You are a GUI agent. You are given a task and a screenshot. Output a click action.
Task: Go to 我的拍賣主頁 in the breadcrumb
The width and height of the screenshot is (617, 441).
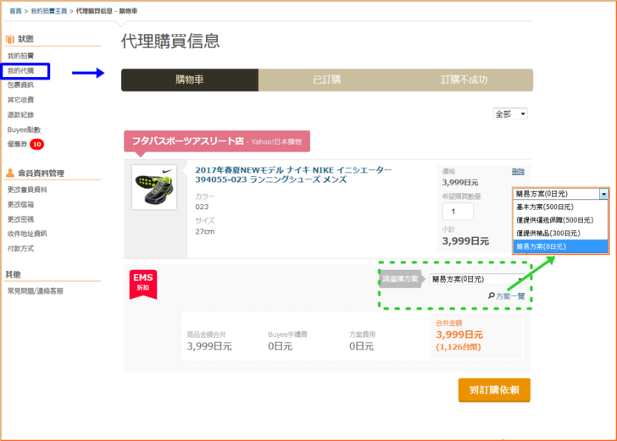point(49,11)
